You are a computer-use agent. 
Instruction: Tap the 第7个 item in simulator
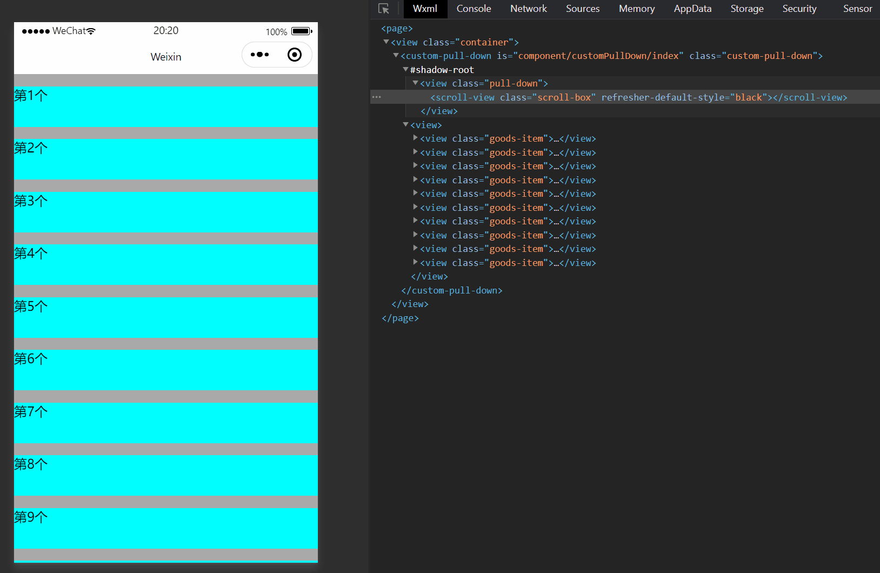(165, 423)
